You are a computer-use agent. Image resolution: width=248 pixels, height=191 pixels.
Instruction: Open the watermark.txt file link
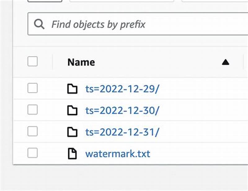(118, 153)
